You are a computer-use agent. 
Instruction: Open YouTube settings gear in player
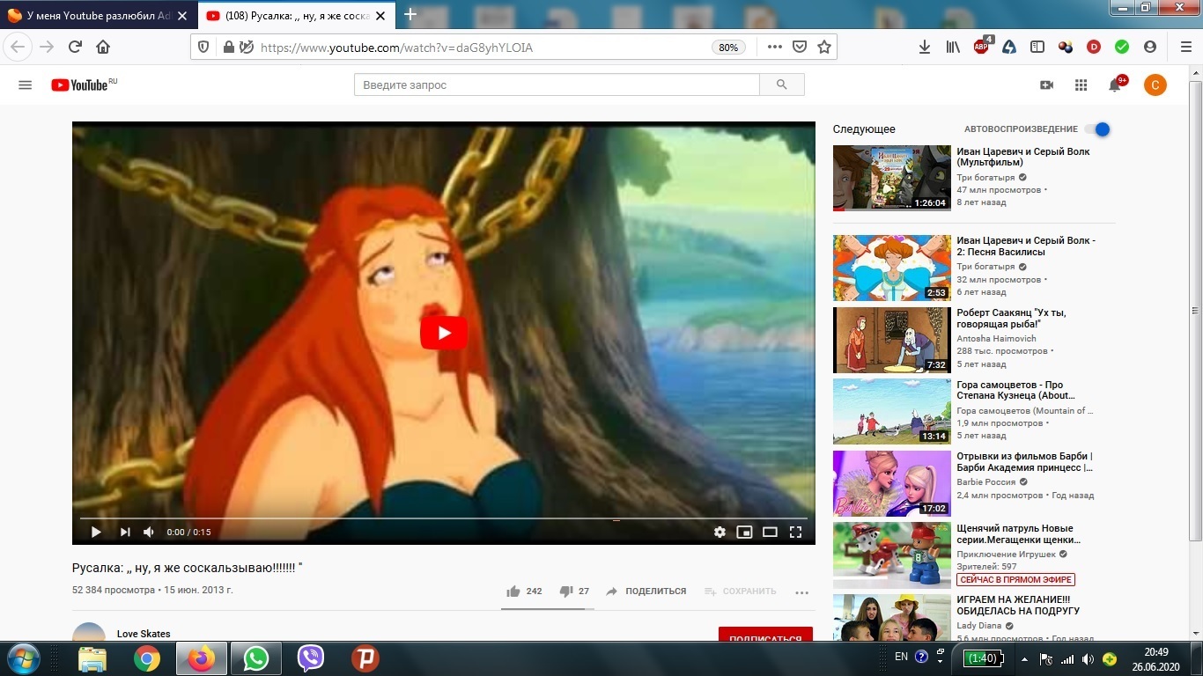[720, 532]
